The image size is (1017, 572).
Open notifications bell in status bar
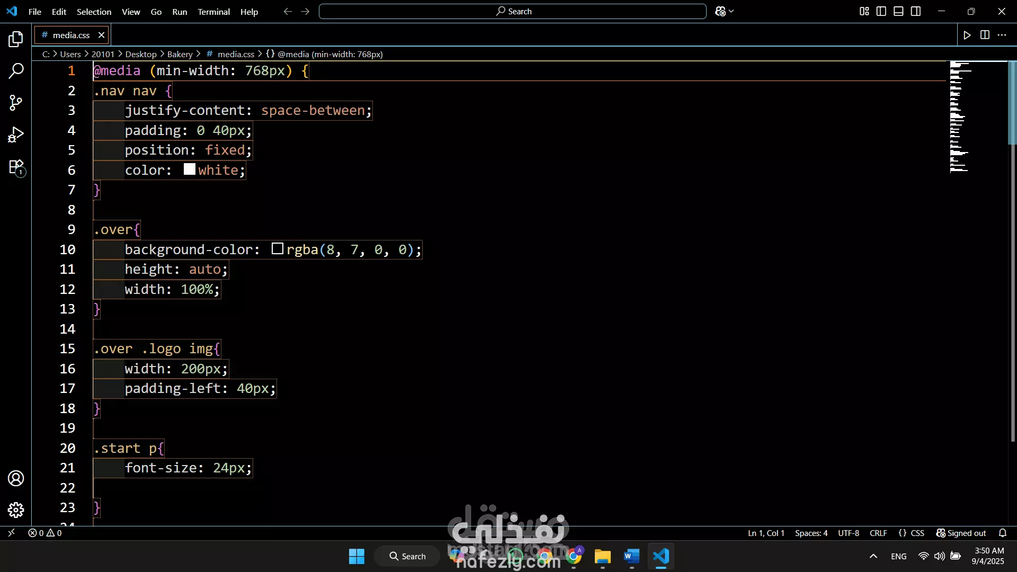click(x=1003, y=533)
